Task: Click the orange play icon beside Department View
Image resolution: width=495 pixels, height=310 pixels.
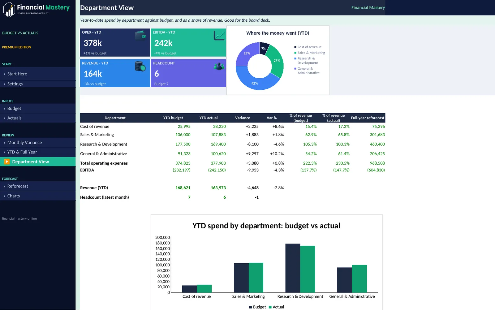Action: (7, 161)
